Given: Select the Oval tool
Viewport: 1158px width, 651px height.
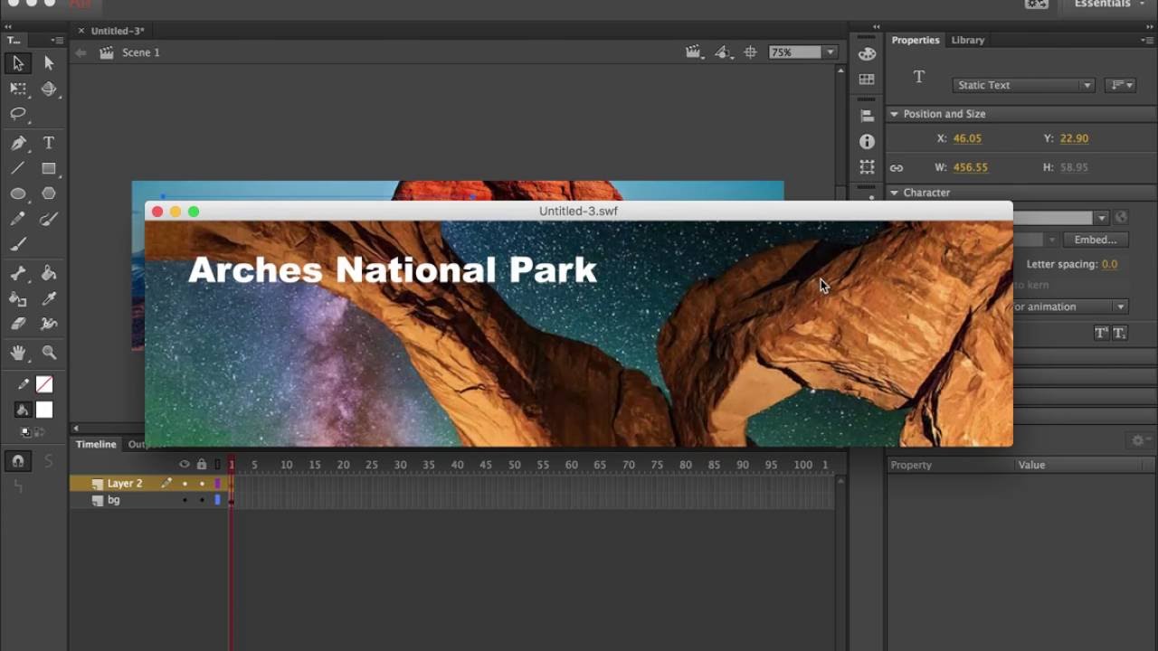Looking at the screenshot, I should click(x=18, y=193).
